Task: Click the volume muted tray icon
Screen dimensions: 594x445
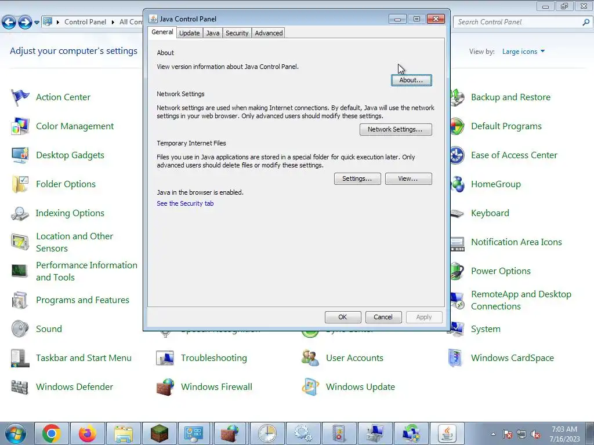Action: coord(535,435)
